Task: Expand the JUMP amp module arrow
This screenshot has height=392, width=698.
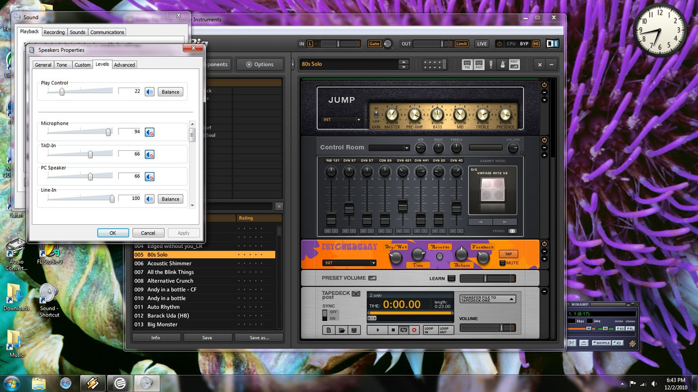Action: [x=544, y=100]
